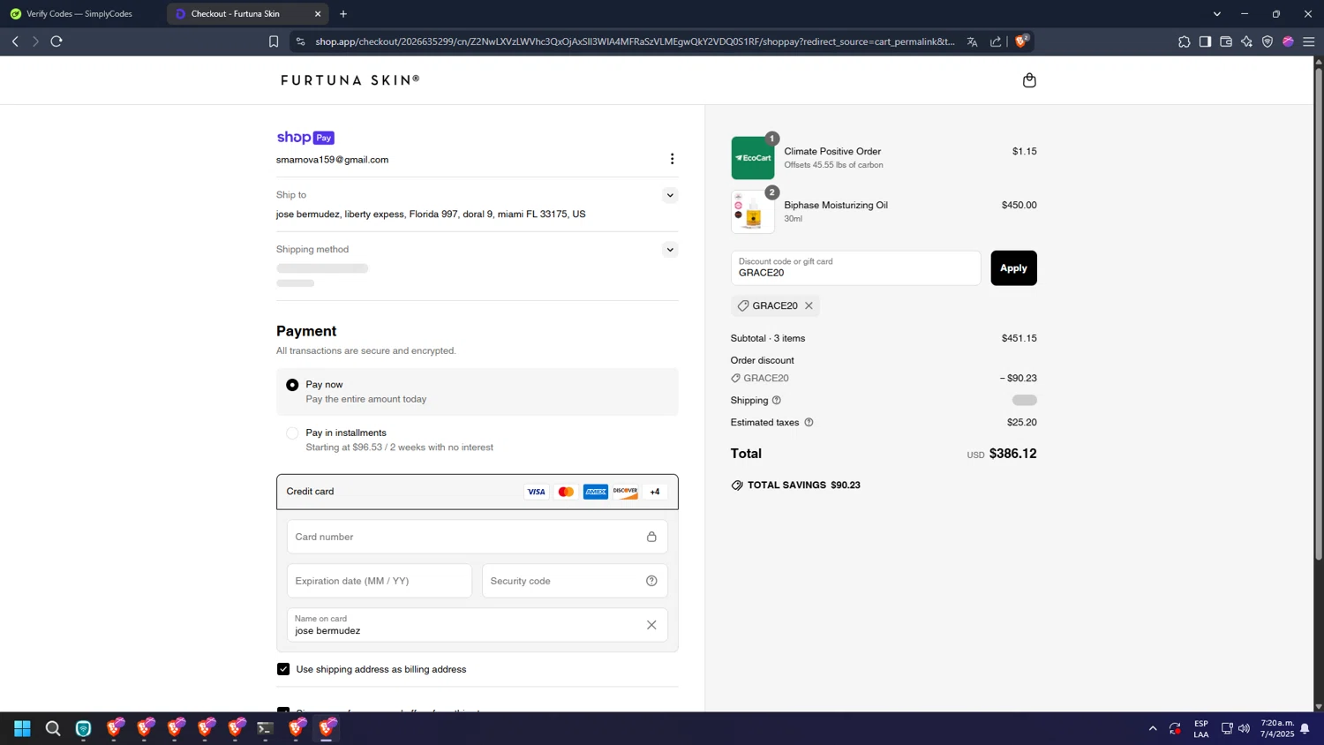This screenshot has width=1324, height=745.
Task: Open the three-dot account options menu
Action: (672, 159)
